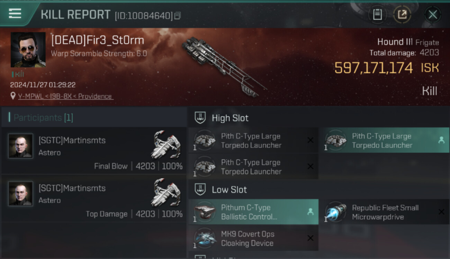This screenshot has height=259, width=450.
Task: Click Martinsmts portrait in Final Blow row
Action: (x=21, y=146)
